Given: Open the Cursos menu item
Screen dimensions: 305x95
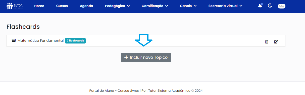Looking at the screenshot, I should 62,6.
